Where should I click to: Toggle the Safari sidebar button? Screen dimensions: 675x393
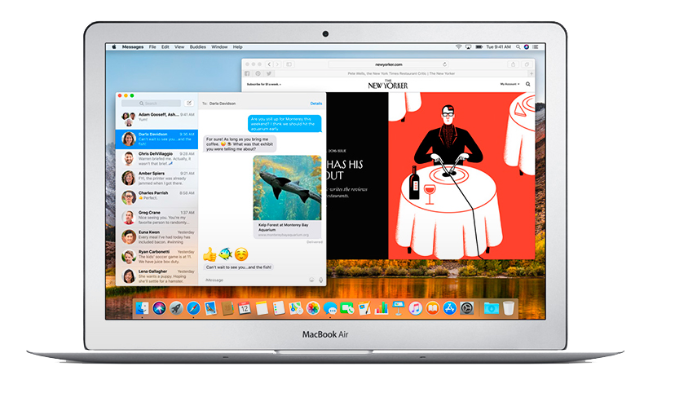(289, 64)
